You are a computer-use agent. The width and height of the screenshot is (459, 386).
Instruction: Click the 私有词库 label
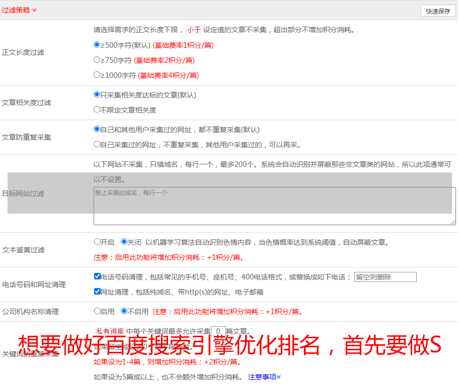(110, 331)
